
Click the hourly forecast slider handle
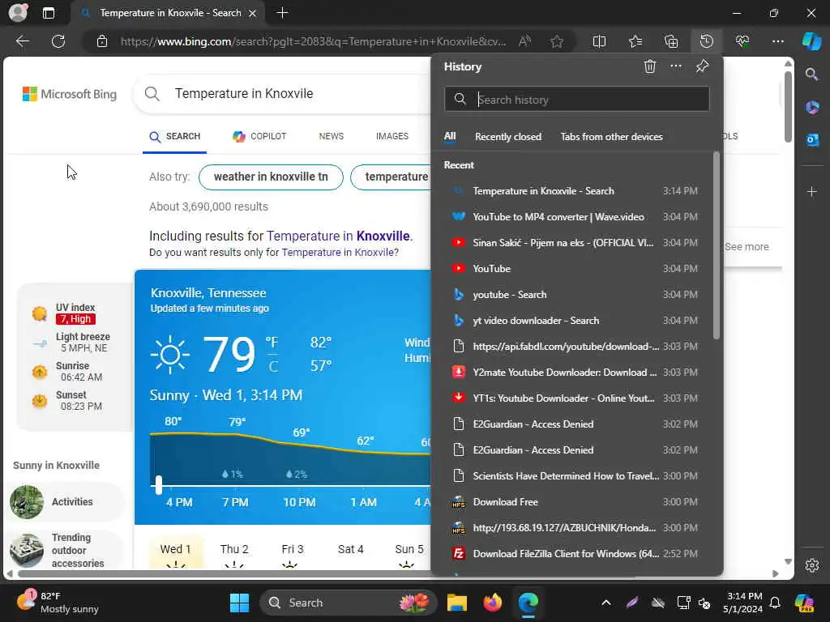(x=158, y=484)
